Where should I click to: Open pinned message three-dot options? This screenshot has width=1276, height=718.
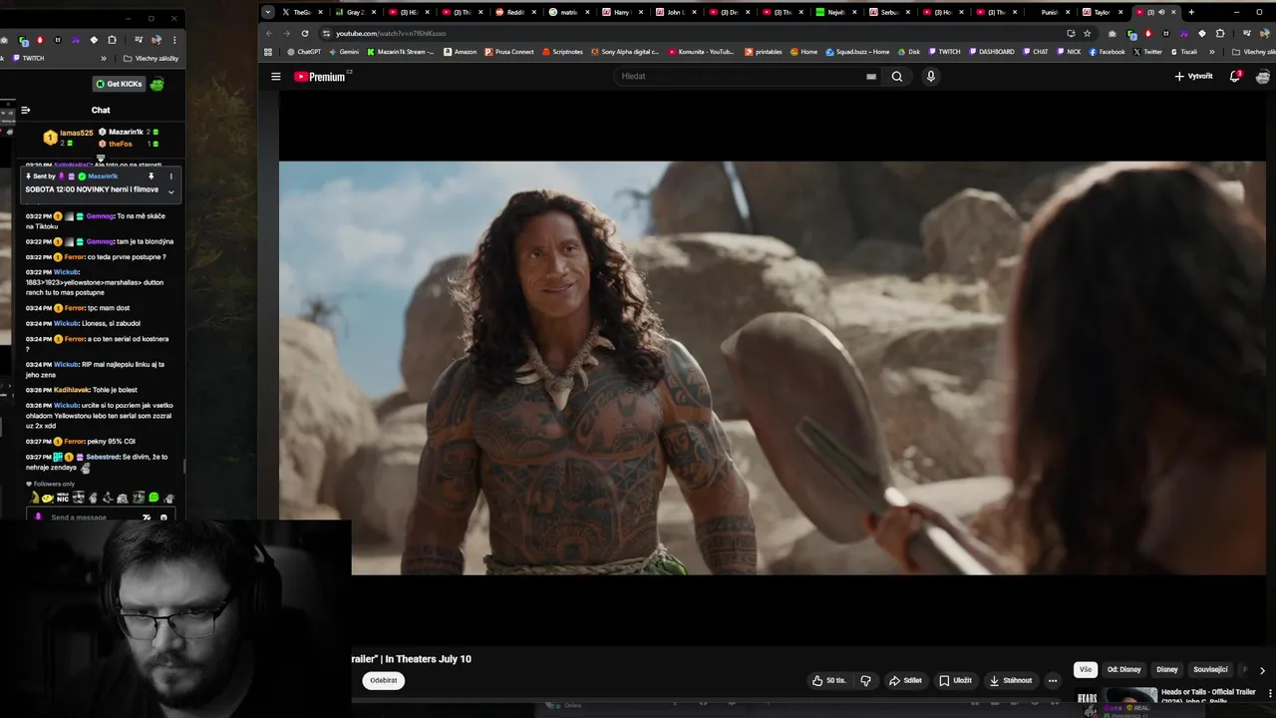(x=170, y=177)
